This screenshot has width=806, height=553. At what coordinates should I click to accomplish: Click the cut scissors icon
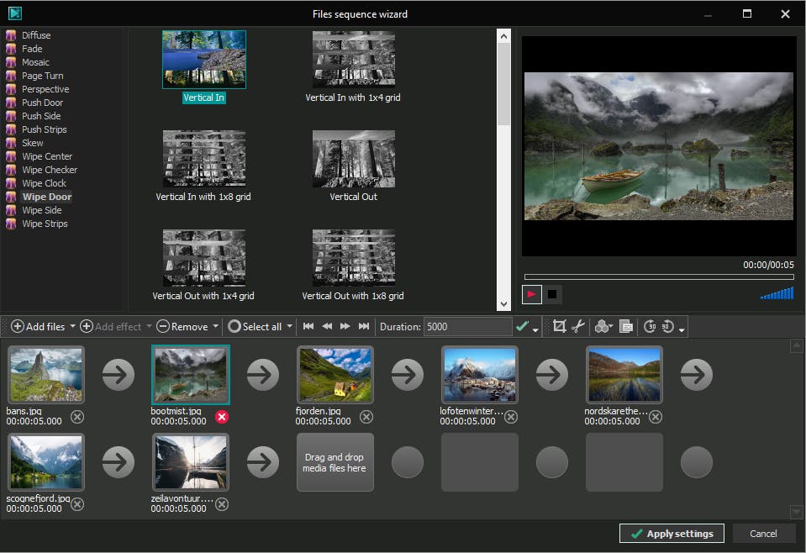click(x=578, y=326)
